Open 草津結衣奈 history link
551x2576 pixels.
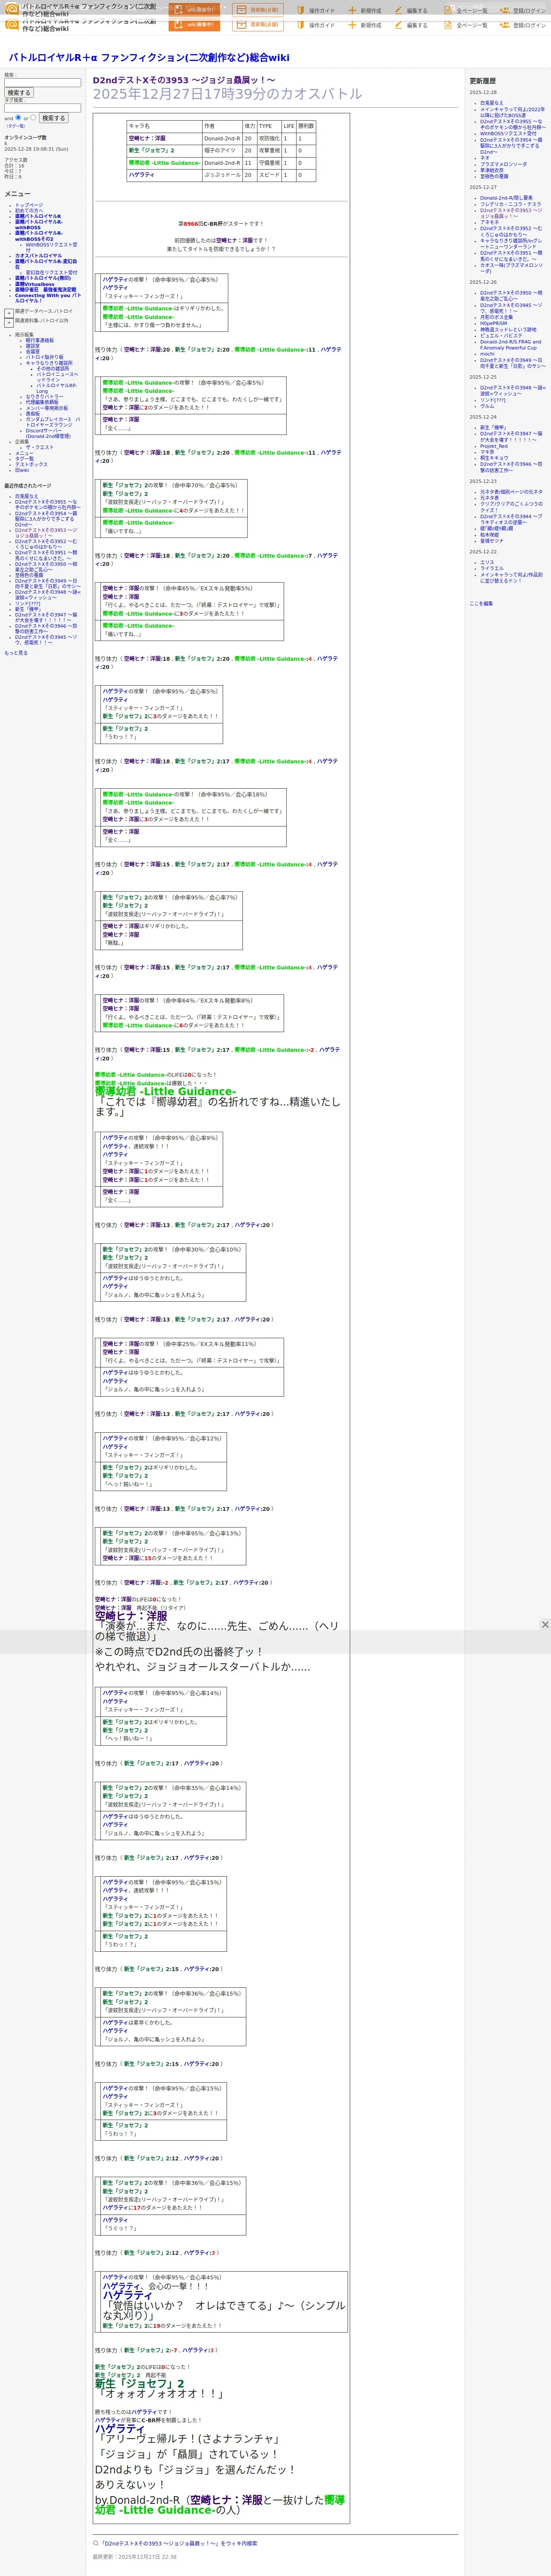tap(492, 170)
